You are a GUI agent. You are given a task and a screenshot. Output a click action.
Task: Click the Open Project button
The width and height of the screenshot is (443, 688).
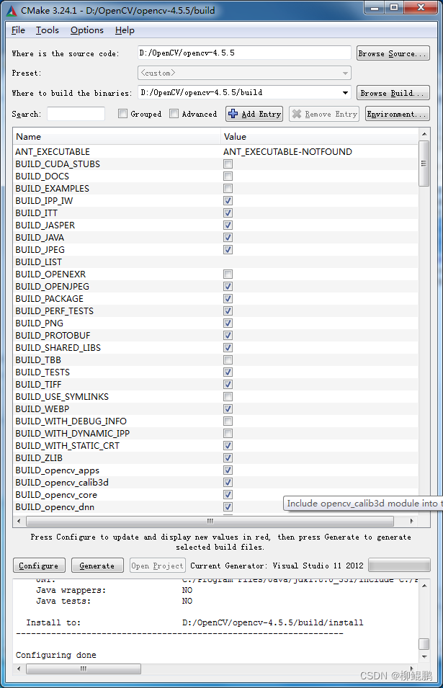pyautogui.click(x=158, y=566)
